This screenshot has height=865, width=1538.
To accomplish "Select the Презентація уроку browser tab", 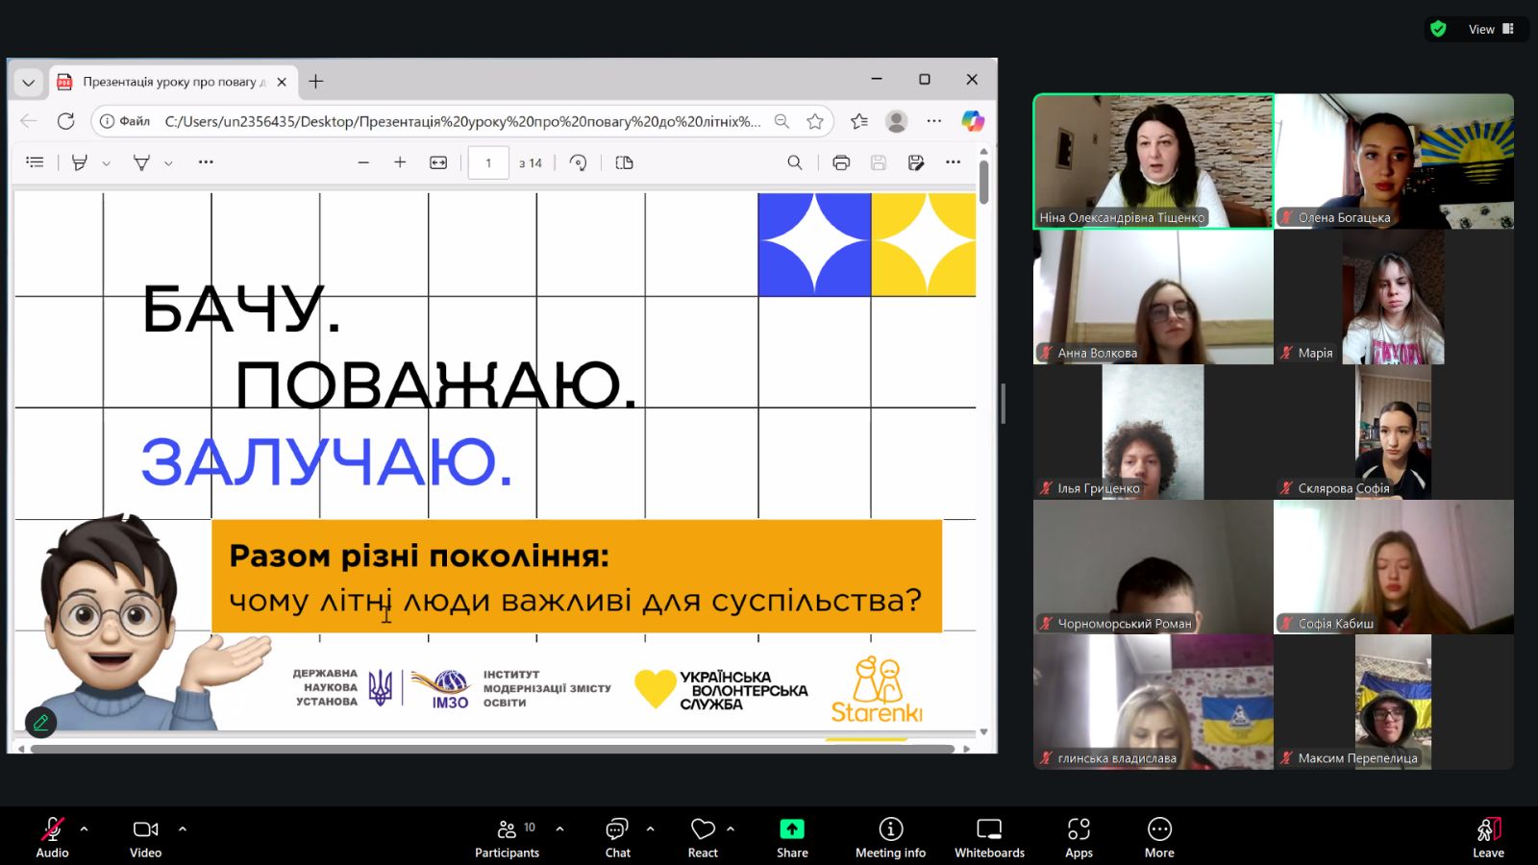I will [168, 82].
